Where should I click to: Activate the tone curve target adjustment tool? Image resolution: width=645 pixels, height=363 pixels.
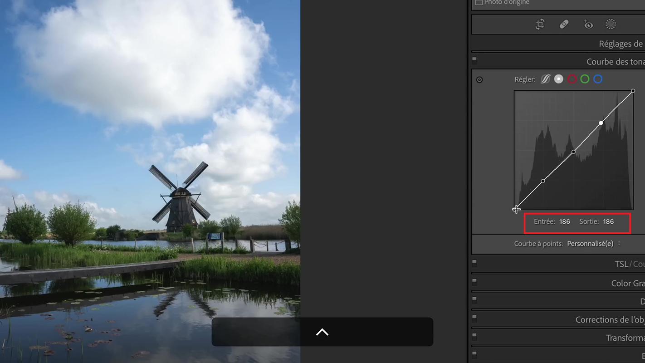[x=479, y=80]
